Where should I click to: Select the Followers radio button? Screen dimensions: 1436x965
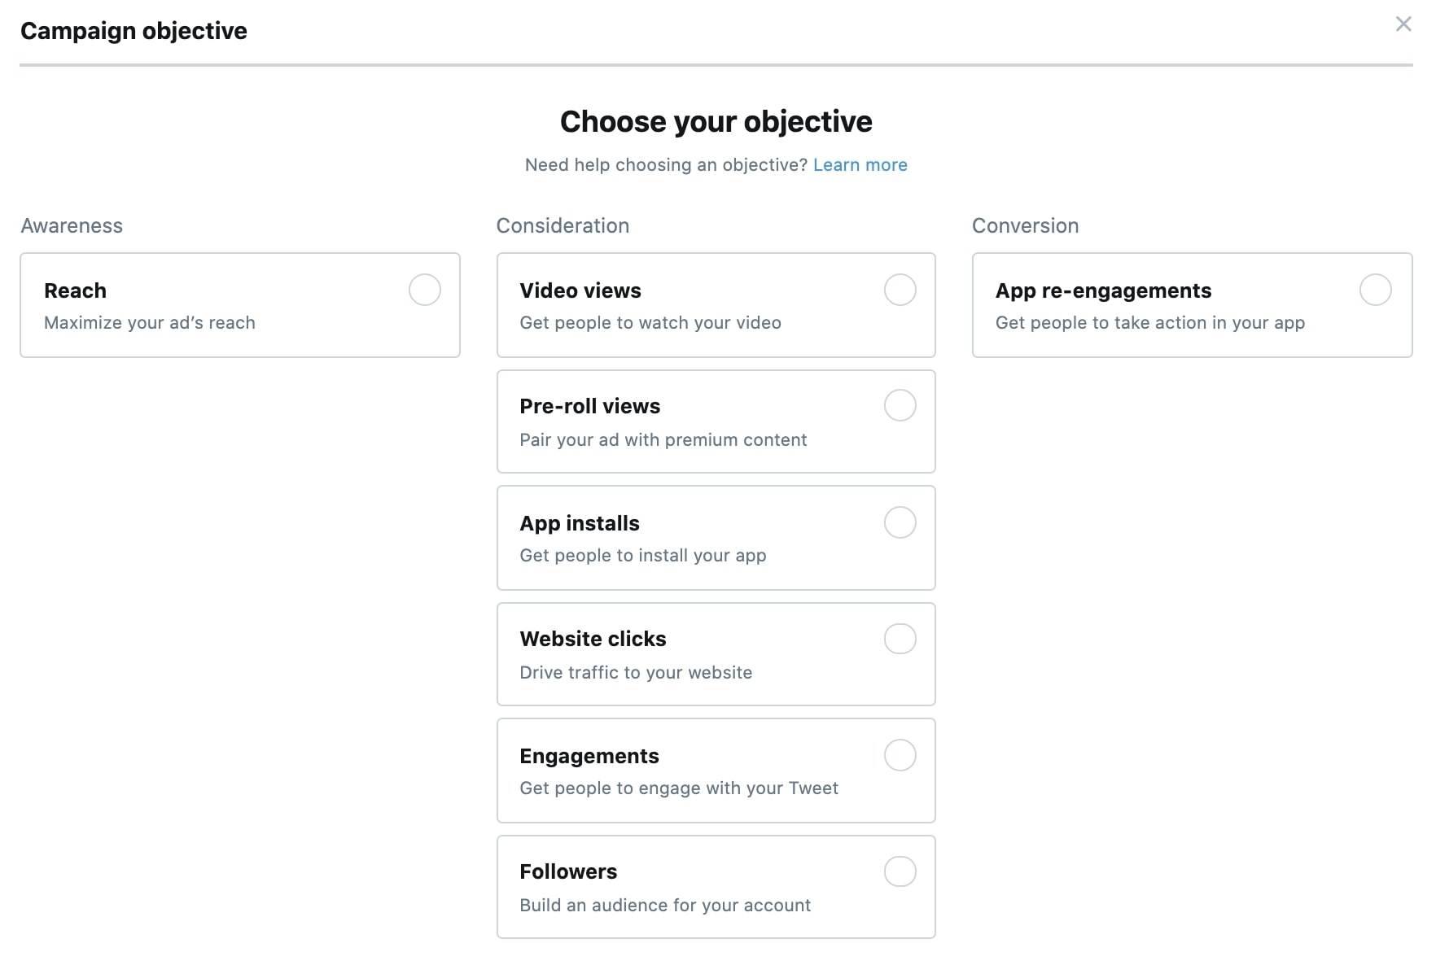pos(900,871)
